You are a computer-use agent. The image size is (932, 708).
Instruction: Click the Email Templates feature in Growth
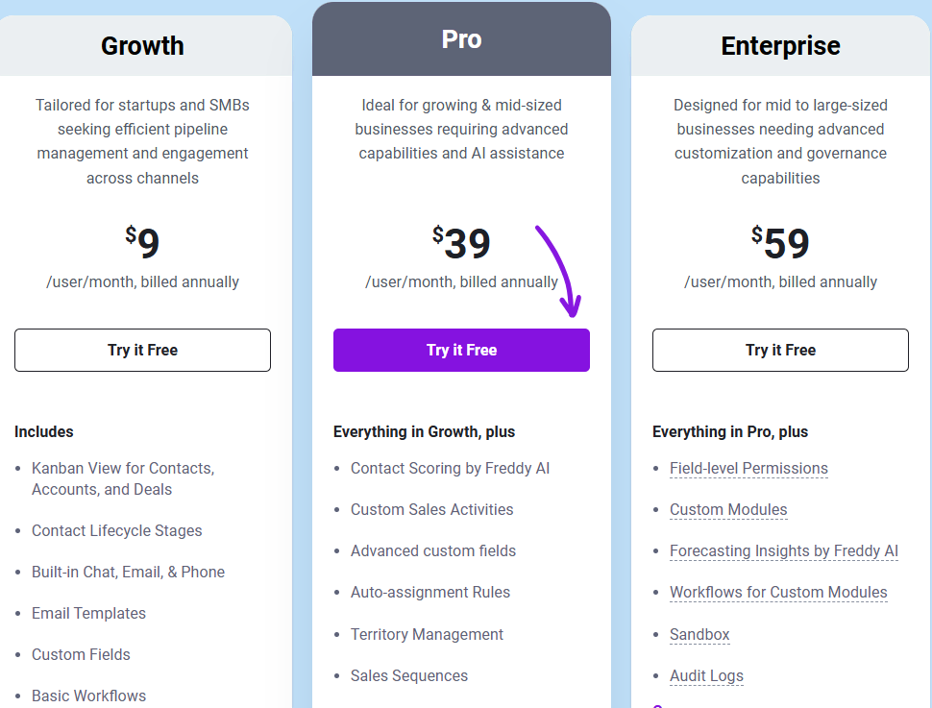coord(88,614)
